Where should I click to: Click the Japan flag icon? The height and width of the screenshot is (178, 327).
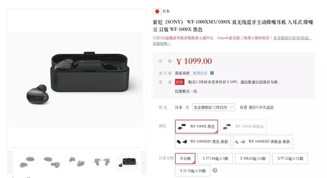pyautogui.click(x=157, y=11)
